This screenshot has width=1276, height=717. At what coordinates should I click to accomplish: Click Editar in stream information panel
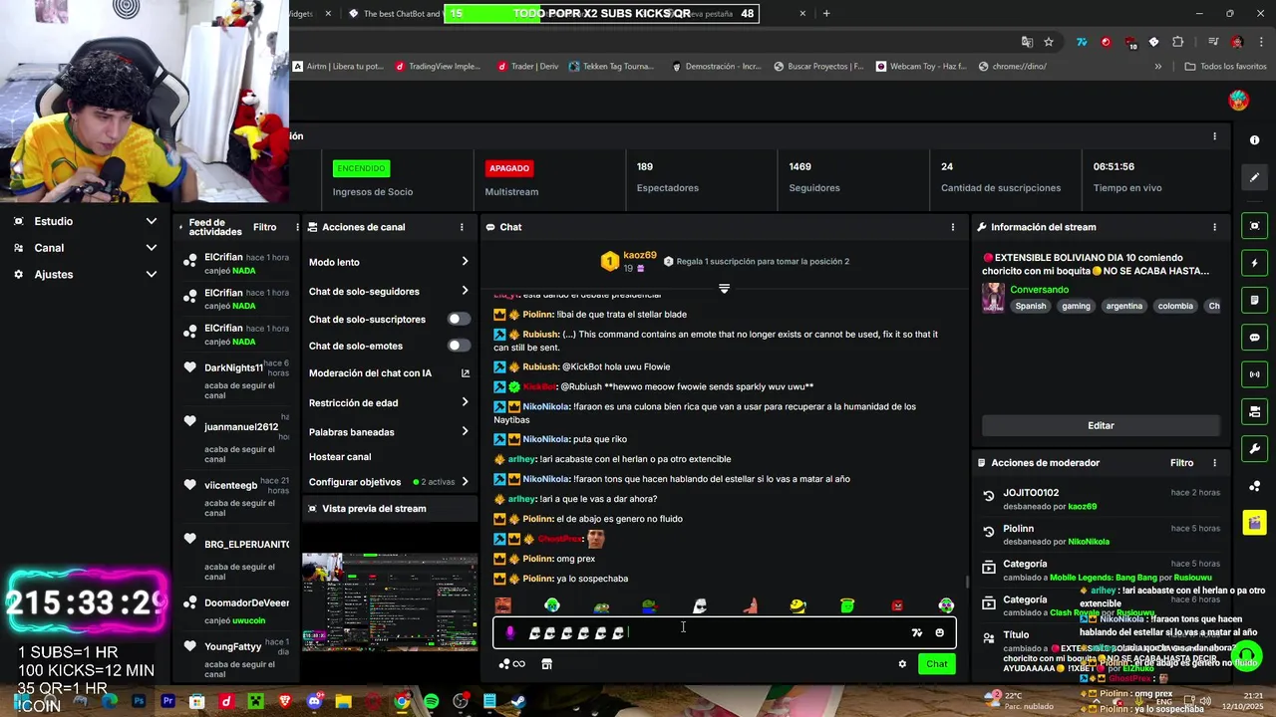pyautogui.click(x=1101, y=425)
